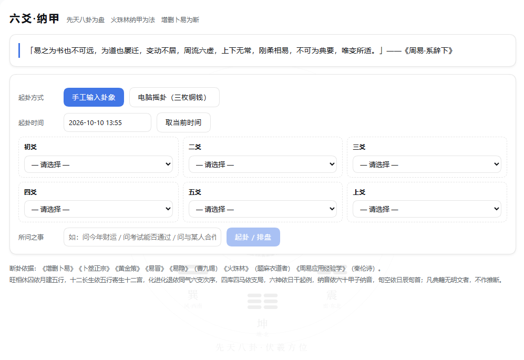The width and height of the screenshot is (524, 360).
Task: Click the 起卦方式 label
Action: click(x=31, y=98)
